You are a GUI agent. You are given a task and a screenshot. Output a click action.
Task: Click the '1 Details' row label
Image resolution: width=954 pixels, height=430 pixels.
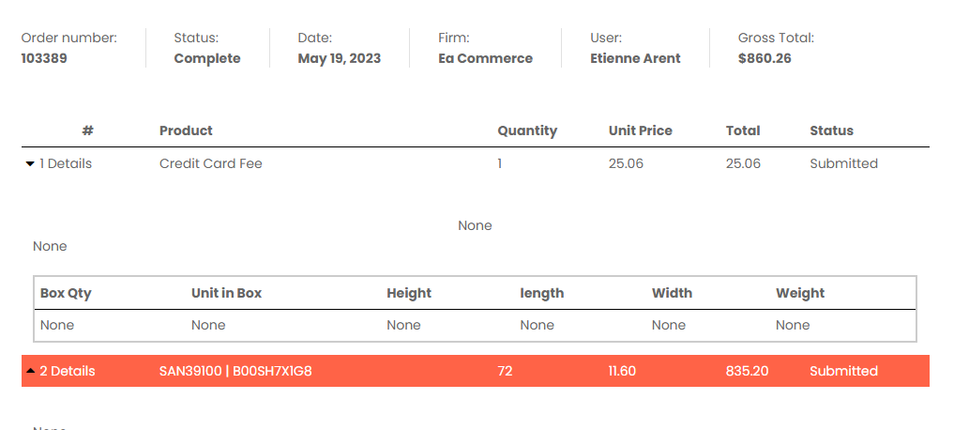[66, 164]
